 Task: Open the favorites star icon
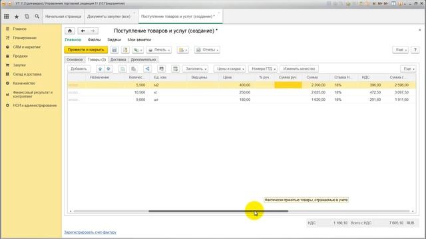point(17,17)
